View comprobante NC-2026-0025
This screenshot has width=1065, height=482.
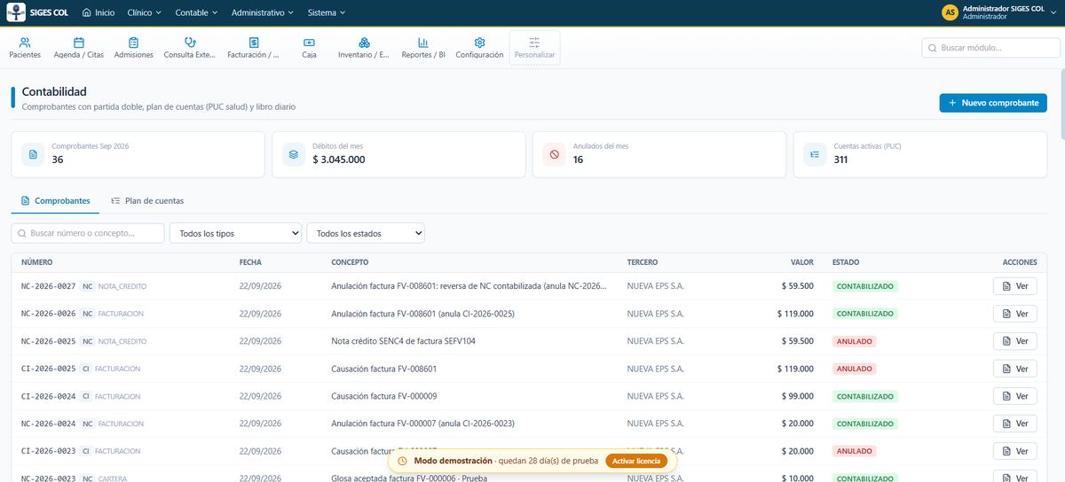point(1014,341)
